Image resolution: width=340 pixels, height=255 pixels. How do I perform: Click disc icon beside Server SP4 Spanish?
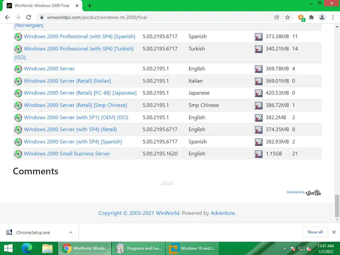18,142
